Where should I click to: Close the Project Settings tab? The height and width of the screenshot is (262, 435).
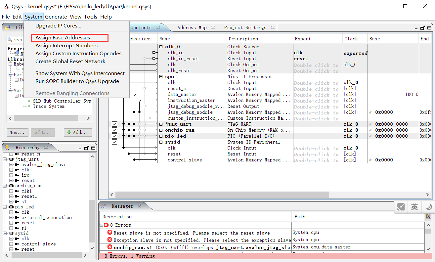point(273,27)
